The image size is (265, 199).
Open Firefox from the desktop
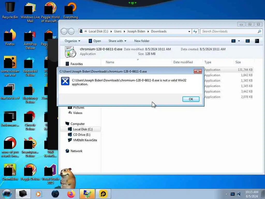point(10,38)
